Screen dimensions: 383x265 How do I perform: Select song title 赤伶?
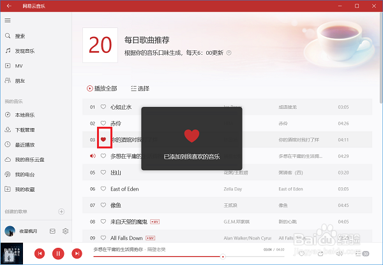pos(116,123)
